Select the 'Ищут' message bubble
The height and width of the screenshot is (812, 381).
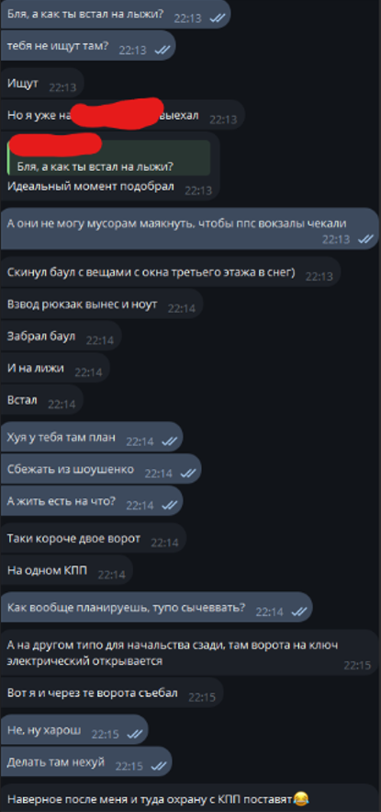(x=42, y=83)
